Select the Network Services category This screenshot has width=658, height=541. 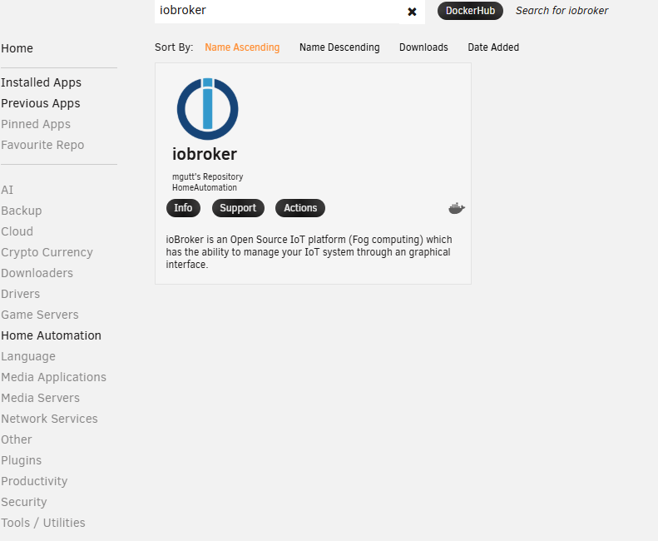point(49,419)
